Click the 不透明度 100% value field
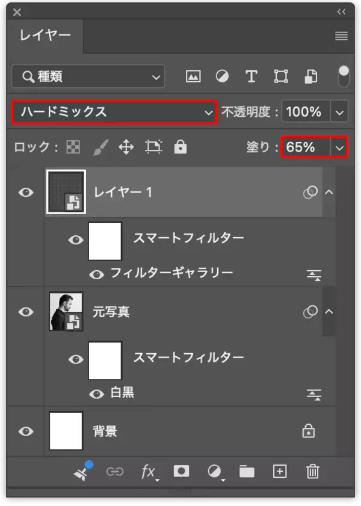 click(306, 112)
